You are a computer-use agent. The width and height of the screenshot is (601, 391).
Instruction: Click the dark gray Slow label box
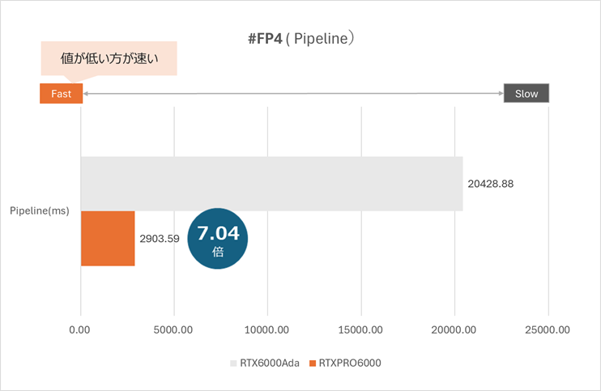click(x=526, y=94)
